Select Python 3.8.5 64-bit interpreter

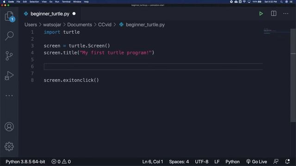[x=25, y=162]
